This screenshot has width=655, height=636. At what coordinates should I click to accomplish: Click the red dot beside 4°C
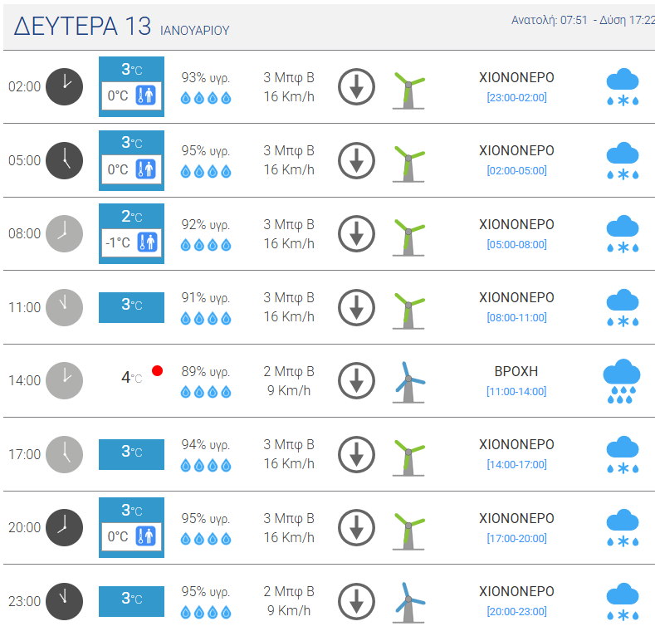pos(158,370)
